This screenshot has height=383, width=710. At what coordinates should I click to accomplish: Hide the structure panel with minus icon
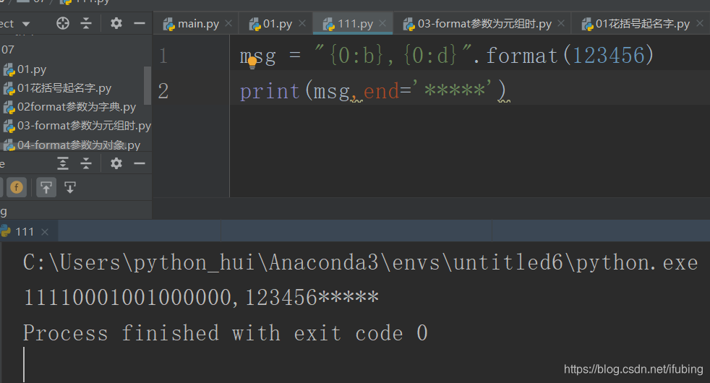140,163
